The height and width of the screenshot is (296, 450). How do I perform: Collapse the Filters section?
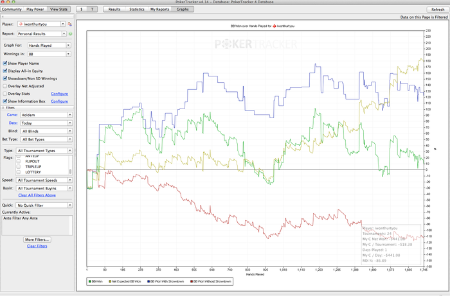tap(3, 108)
